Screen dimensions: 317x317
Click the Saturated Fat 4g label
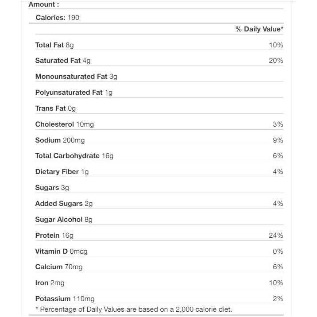click(63, 61)
